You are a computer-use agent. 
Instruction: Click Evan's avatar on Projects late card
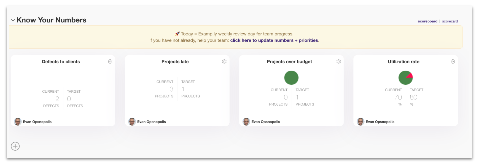(132, 121)
